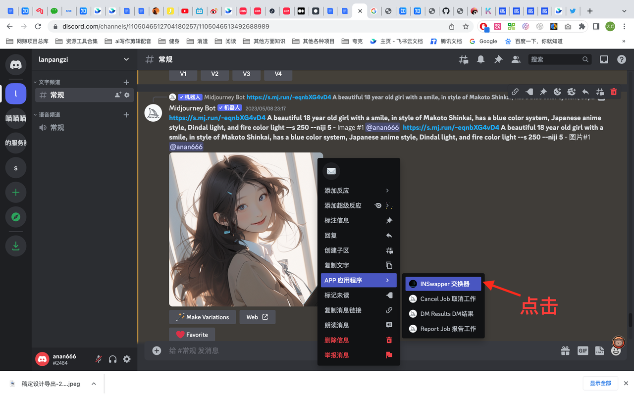Open sticker picker in message bar
The height and width of the screenshot is (396, 634).
click(599, 350)
